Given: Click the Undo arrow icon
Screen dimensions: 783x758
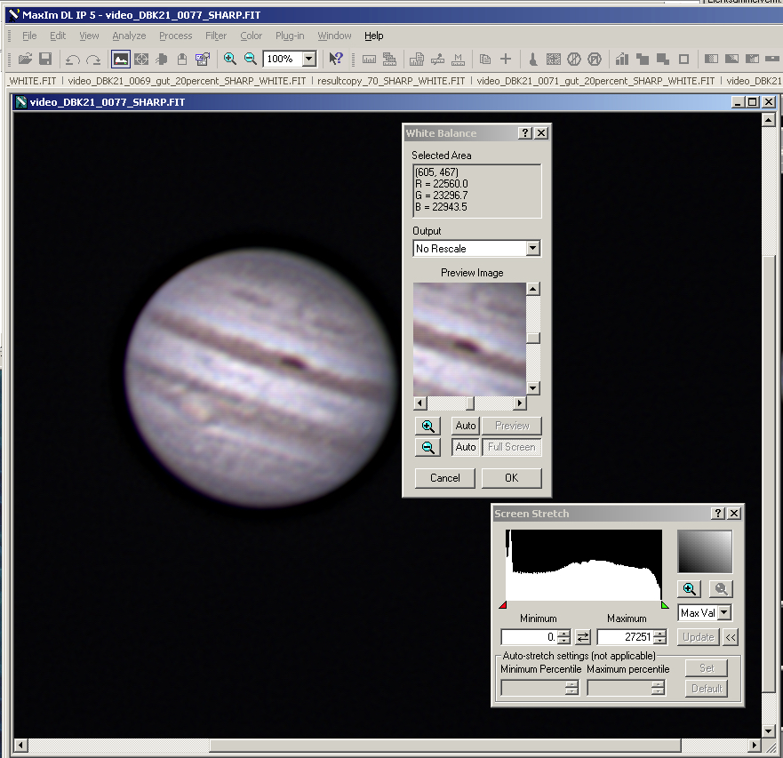Looking at the screenshot, I should tap(72, 60).
